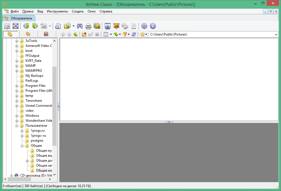281x191 pixels.
Task: Go forward with the right arrow
Action: point(69,34)
